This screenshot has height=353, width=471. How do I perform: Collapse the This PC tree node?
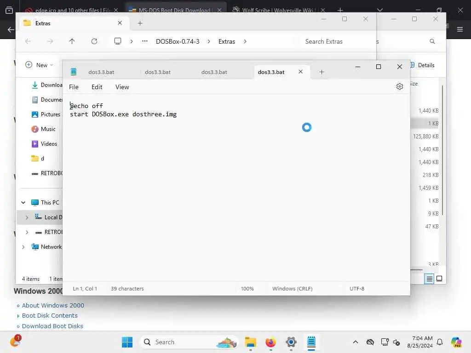pos(23,203)
